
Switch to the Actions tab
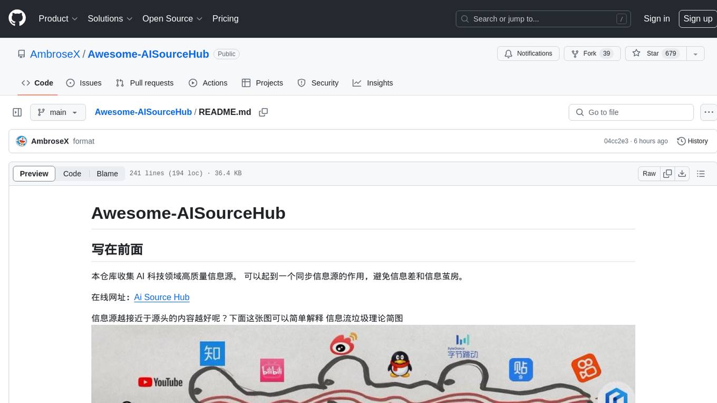tap(208, 83)
